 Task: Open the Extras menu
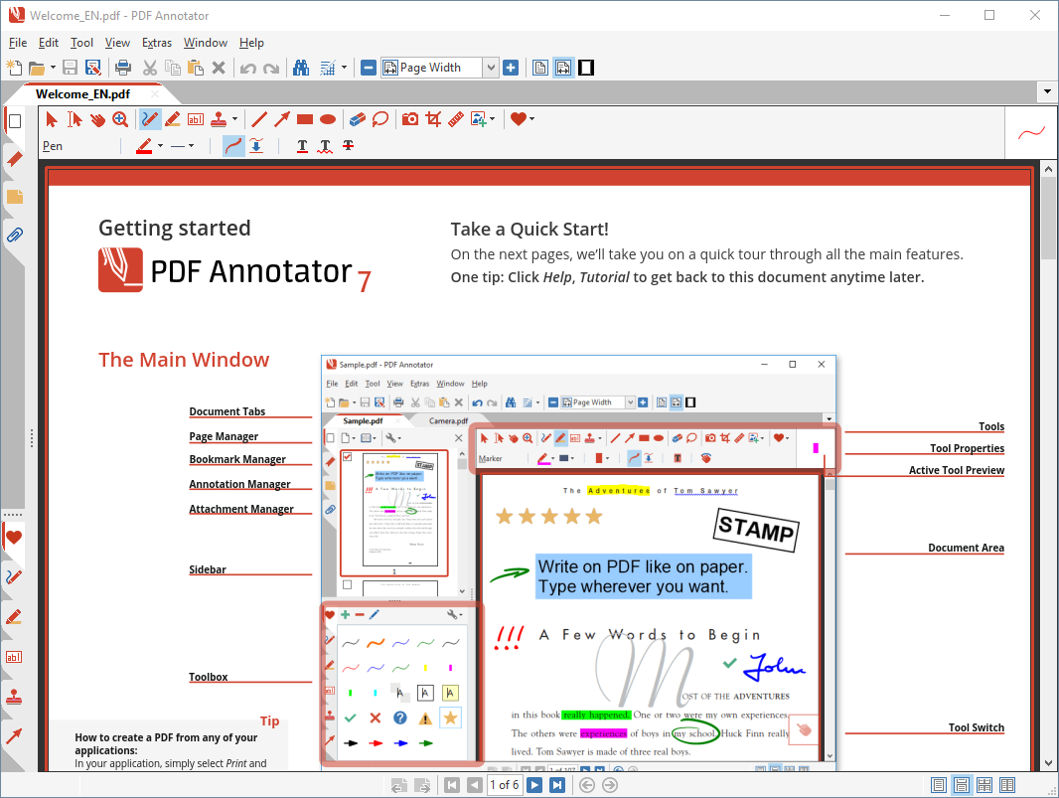157,43
